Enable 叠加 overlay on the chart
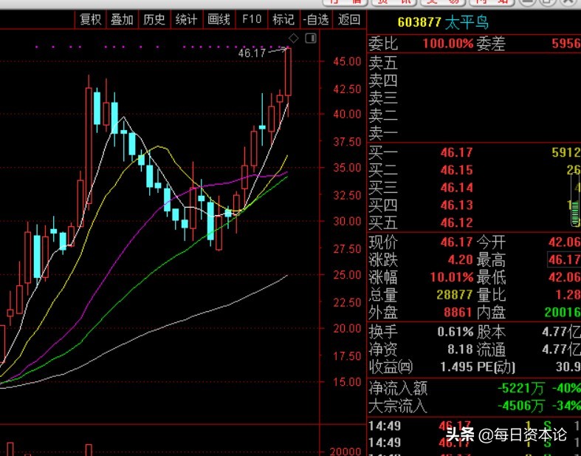The width and height of the screenshot is (581, 456). click(122, 20)
